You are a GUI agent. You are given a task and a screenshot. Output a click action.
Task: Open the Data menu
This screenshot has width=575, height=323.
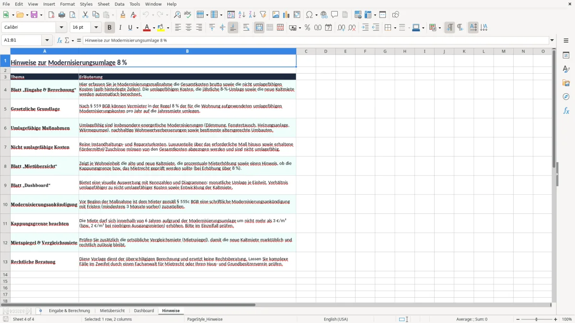tap(119, 4)
